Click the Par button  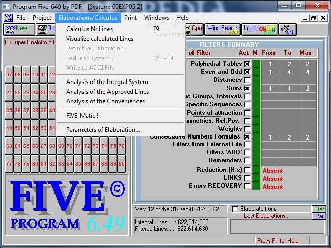tap(319, 216)
